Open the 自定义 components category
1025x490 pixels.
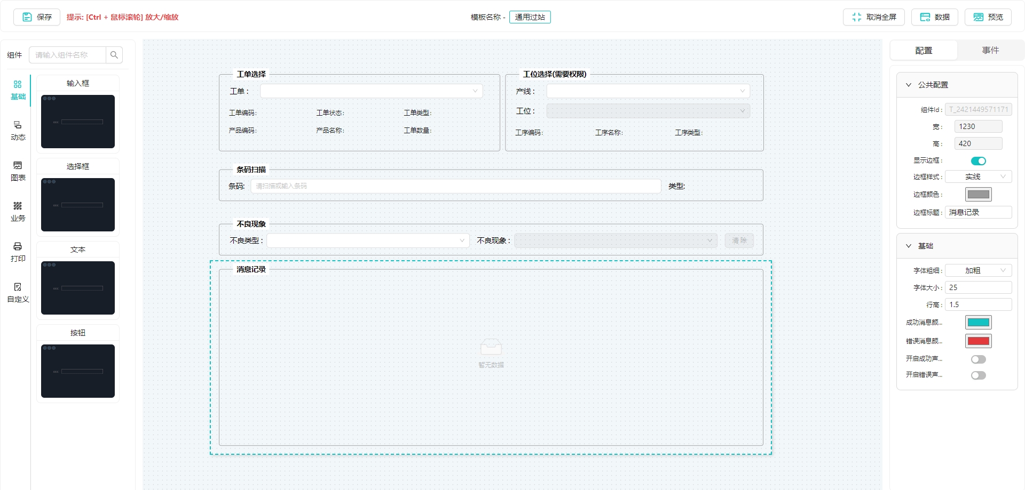click(18, 292)
